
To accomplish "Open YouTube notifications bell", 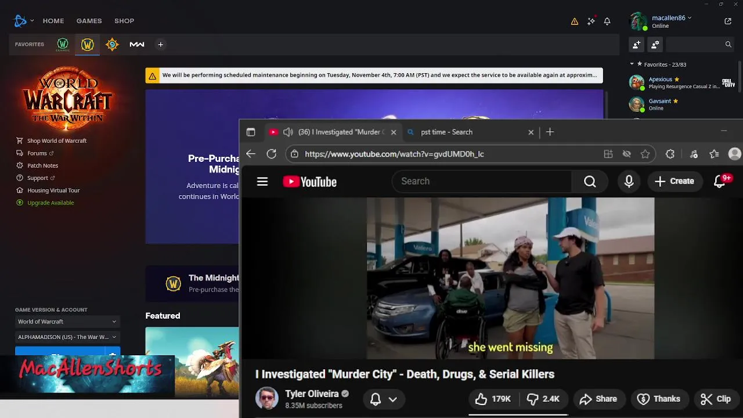I will 720,182.
